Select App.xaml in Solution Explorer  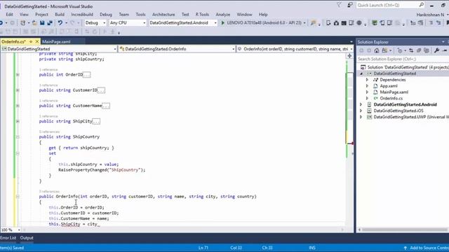[389, 86]
